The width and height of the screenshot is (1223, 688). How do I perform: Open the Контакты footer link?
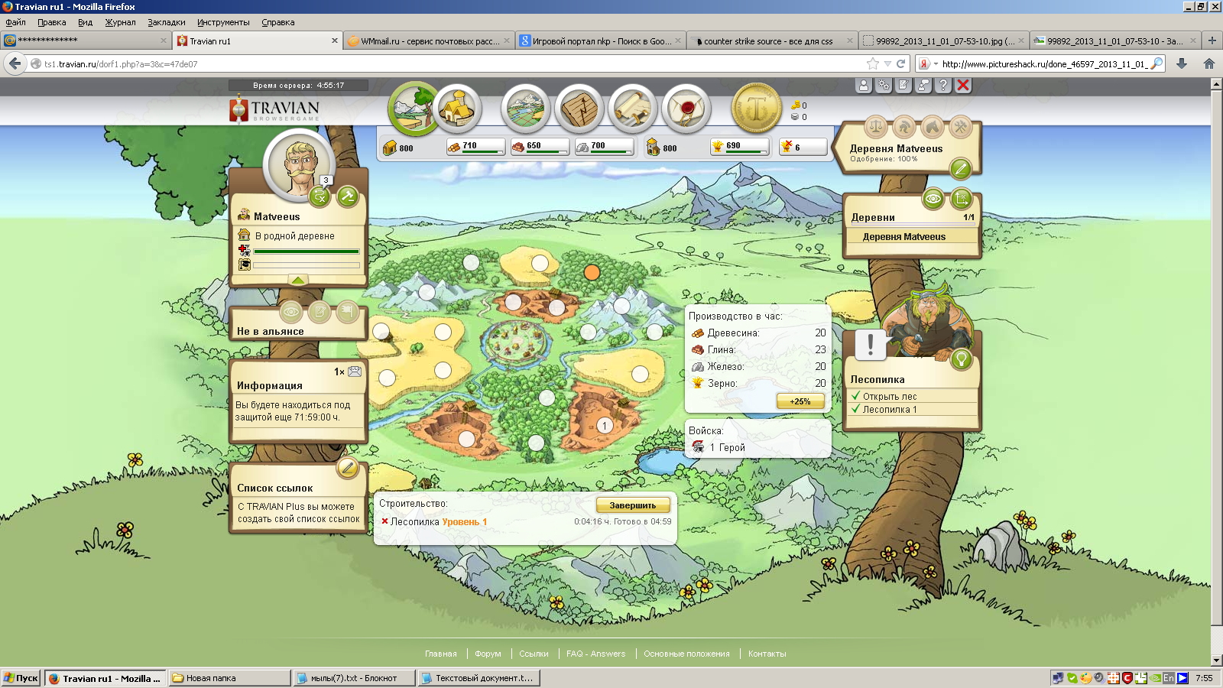click(767, 654)
